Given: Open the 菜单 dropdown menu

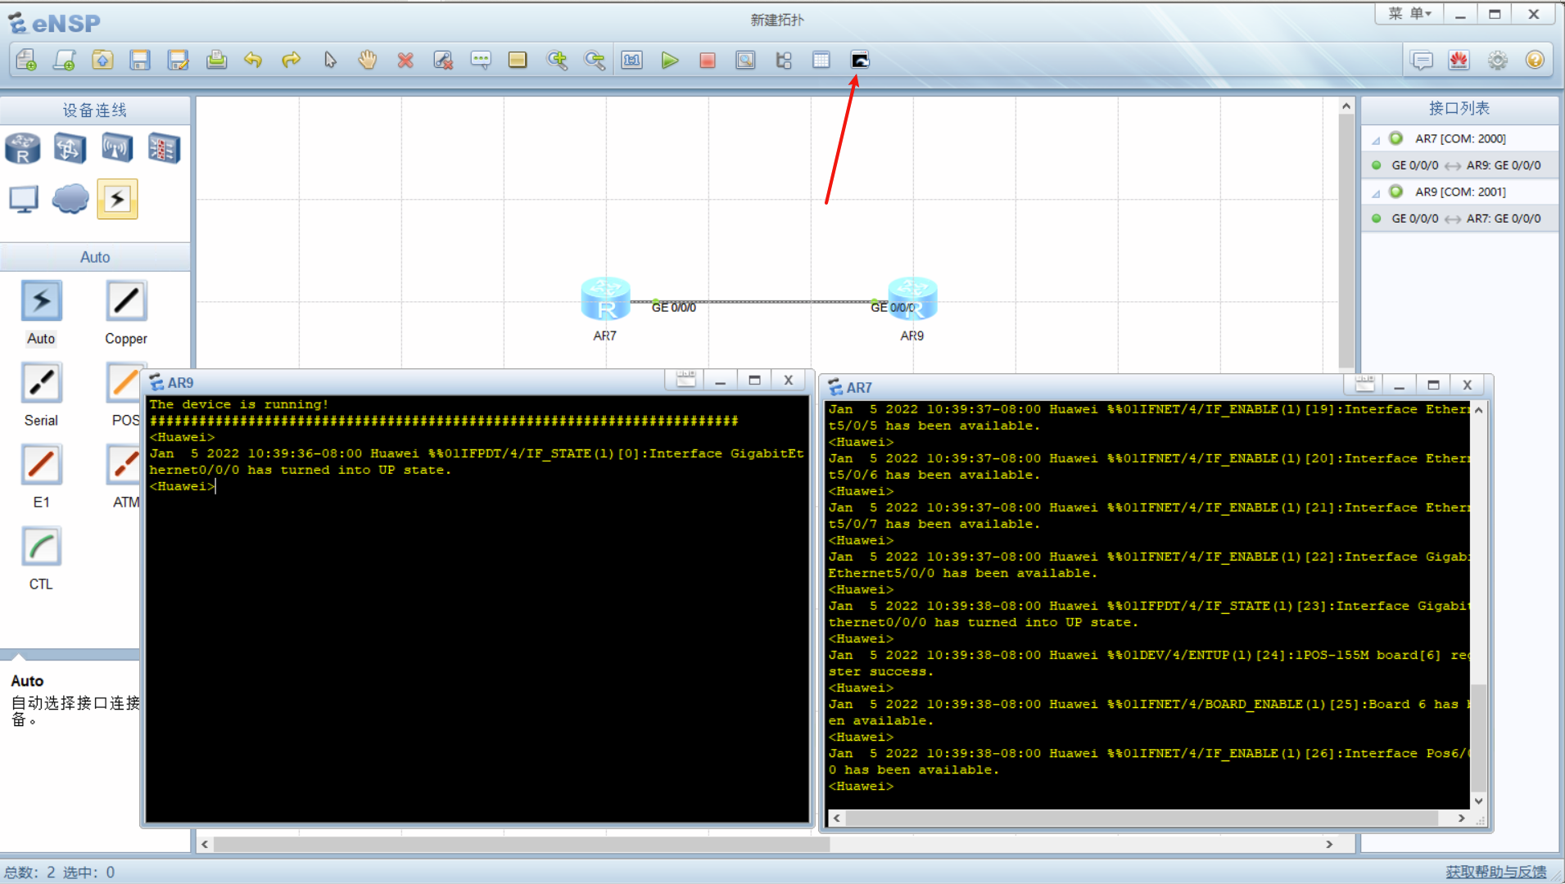Looking at the screenshot, I should [1409, 14].
